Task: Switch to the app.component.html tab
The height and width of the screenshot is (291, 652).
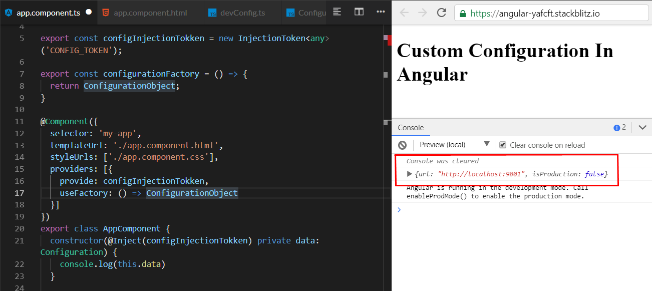Action: 150,13
